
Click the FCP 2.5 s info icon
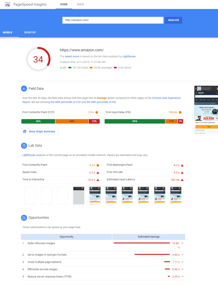point(97,112)
